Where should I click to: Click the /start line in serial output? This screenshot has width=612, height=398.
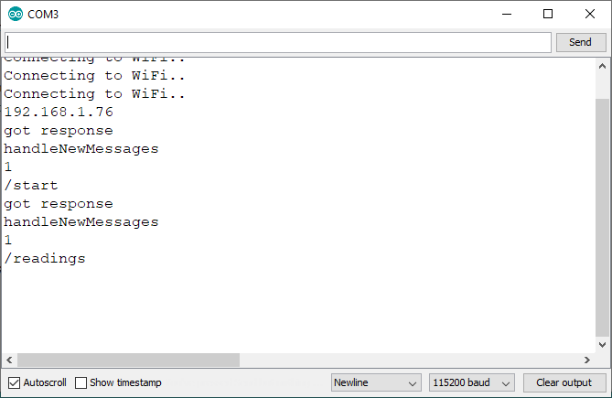coord(31,186)
